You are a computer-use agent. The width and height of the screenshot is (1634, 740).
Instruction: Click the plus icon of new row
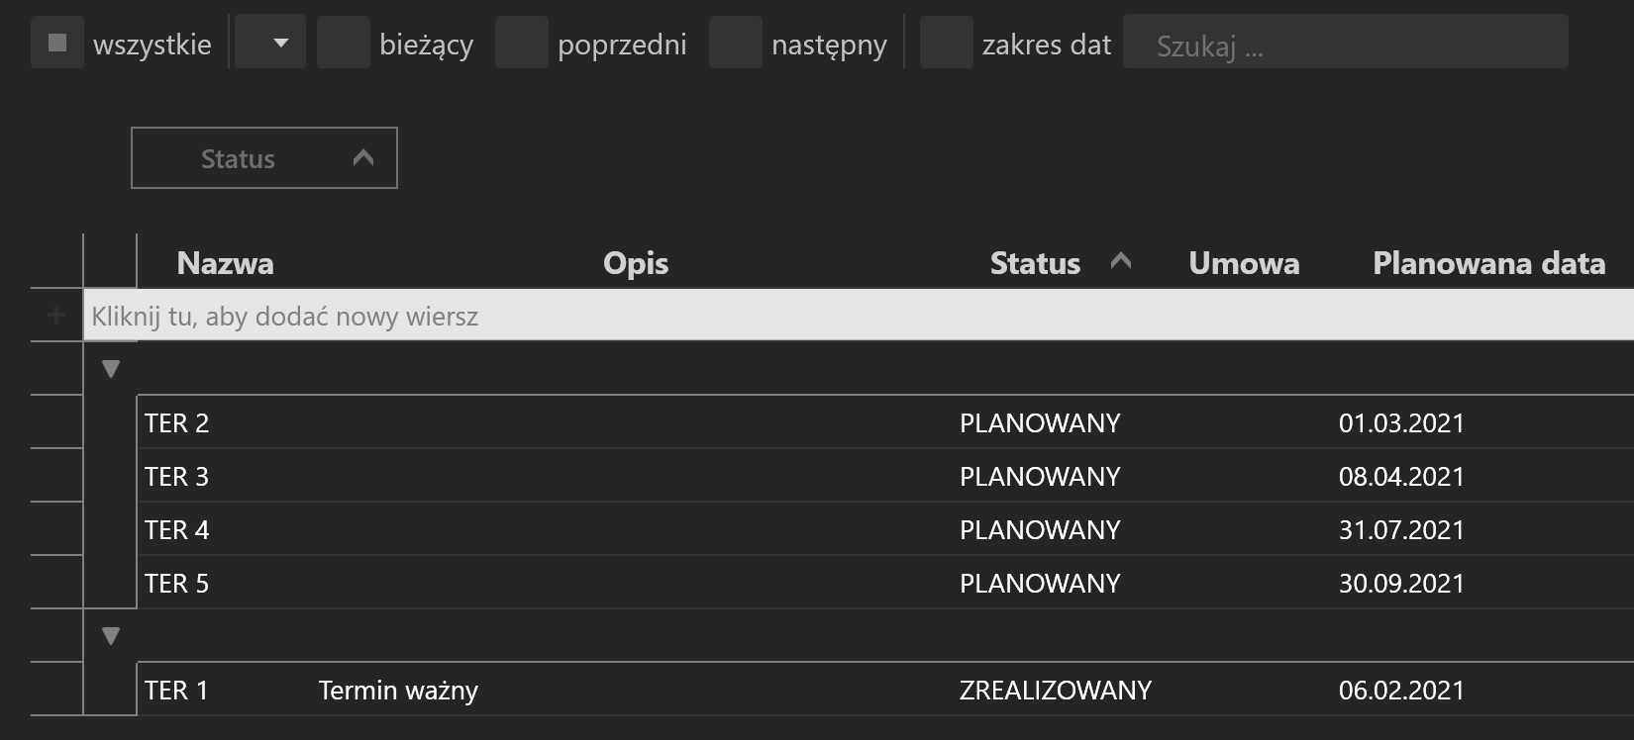56,316
